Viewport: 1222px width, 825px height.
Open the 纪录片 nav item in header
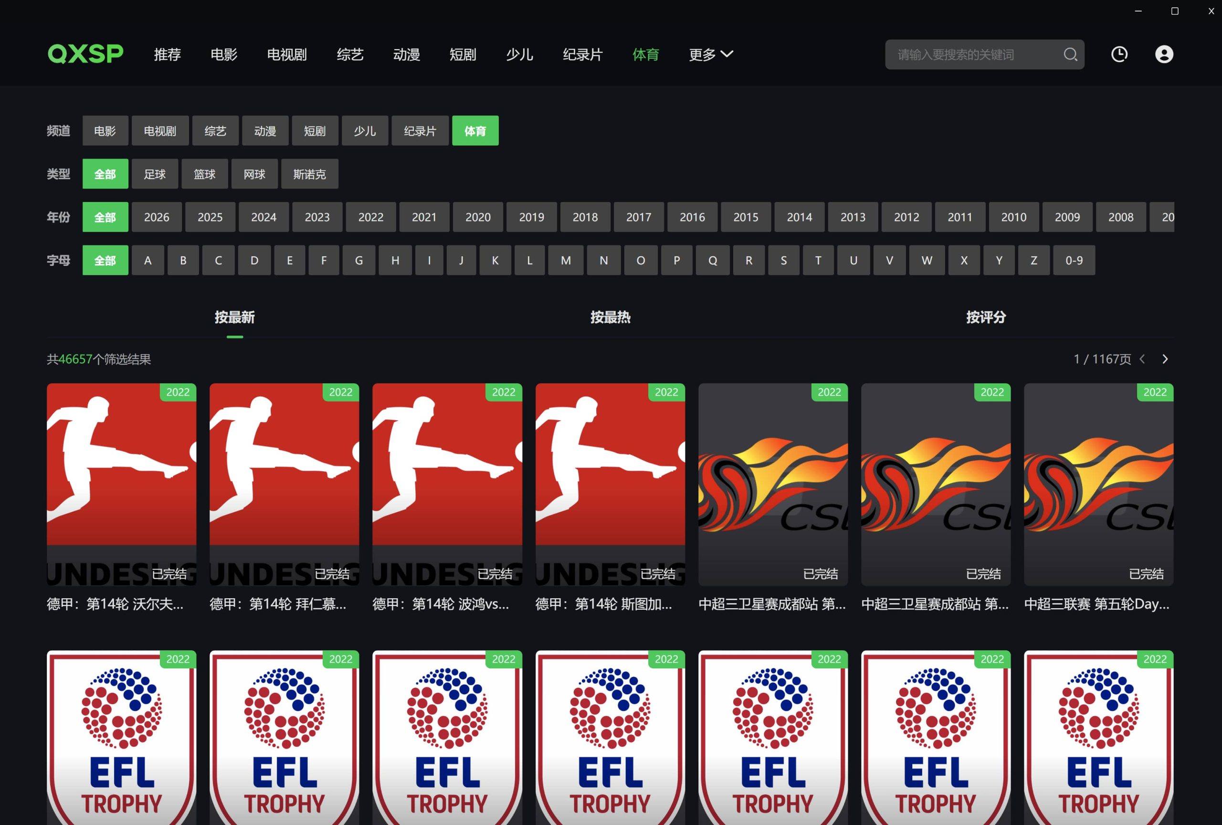583,54
